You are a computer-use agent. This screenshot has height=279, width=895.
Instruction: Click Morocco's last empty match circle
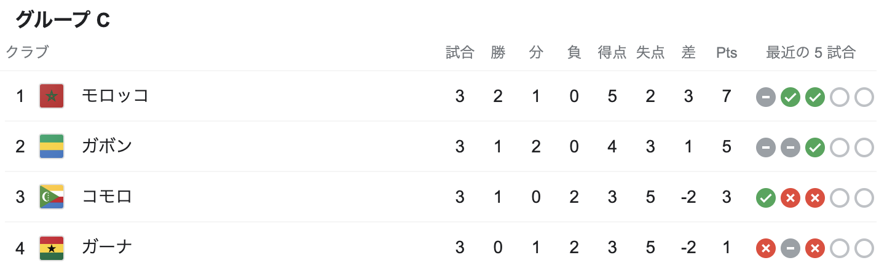click(864, 97)
